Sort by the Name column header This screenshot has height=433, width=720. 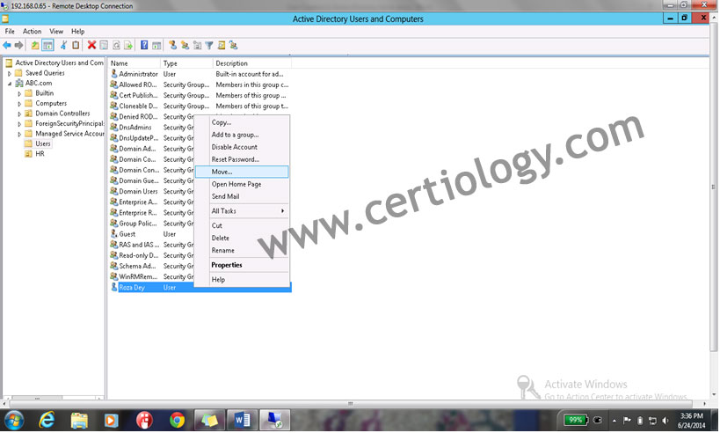[135, 63]
